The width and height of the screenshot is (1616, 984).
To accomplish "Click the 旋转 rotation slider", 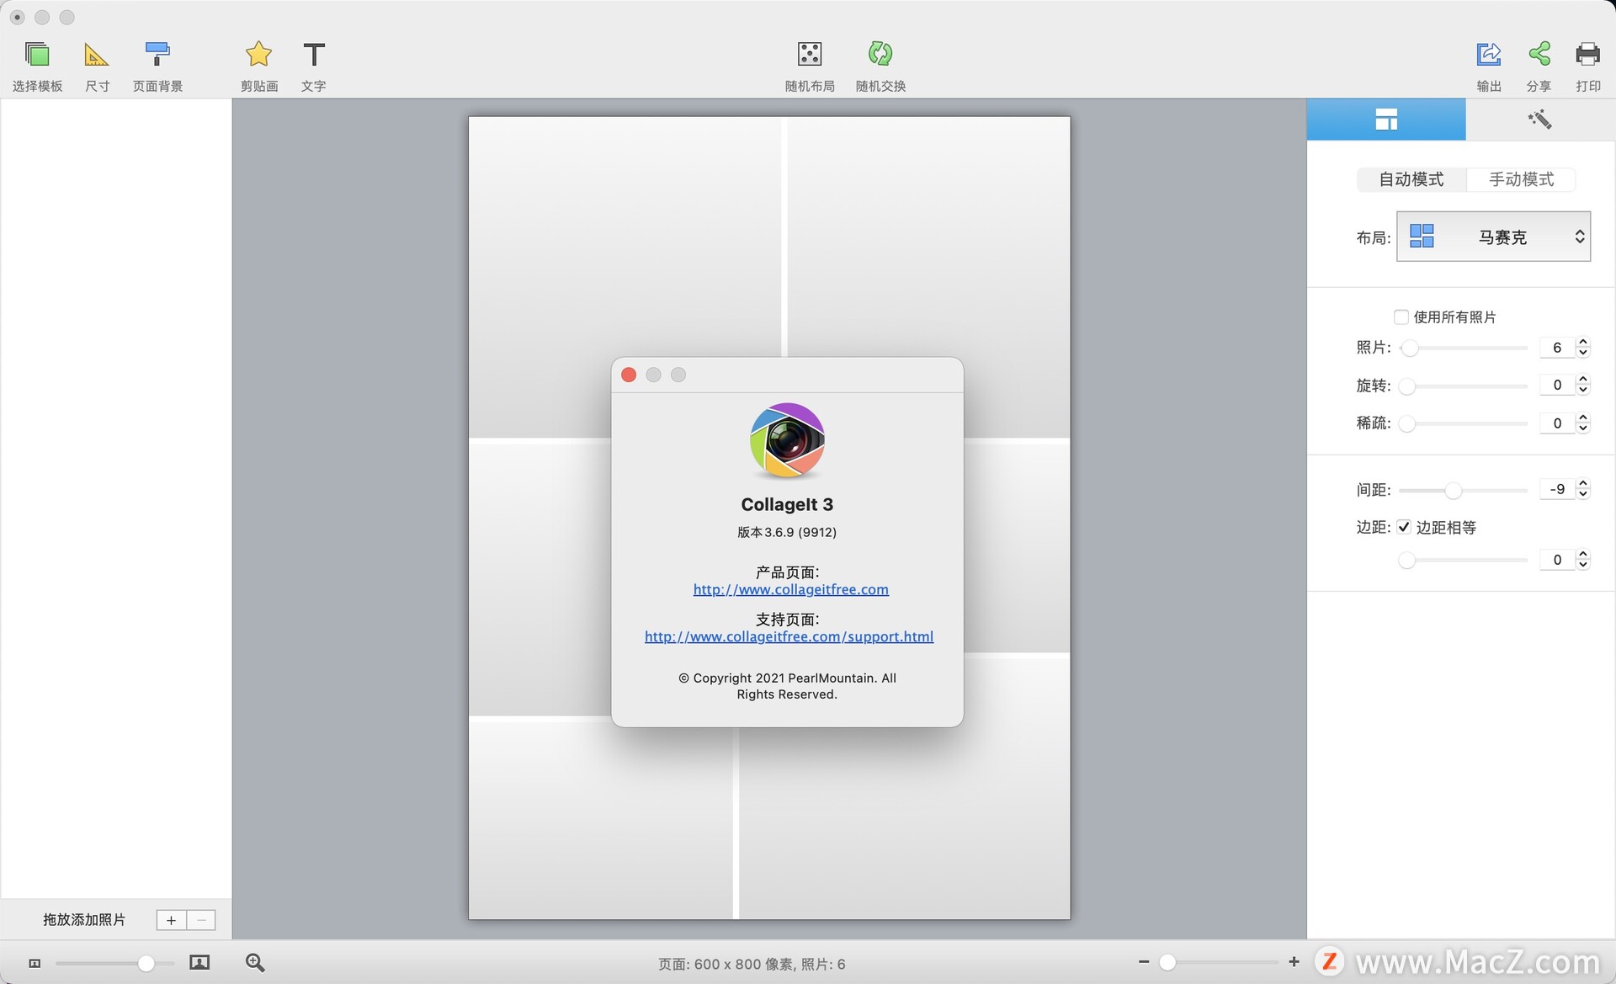I will coord(1463,386).
